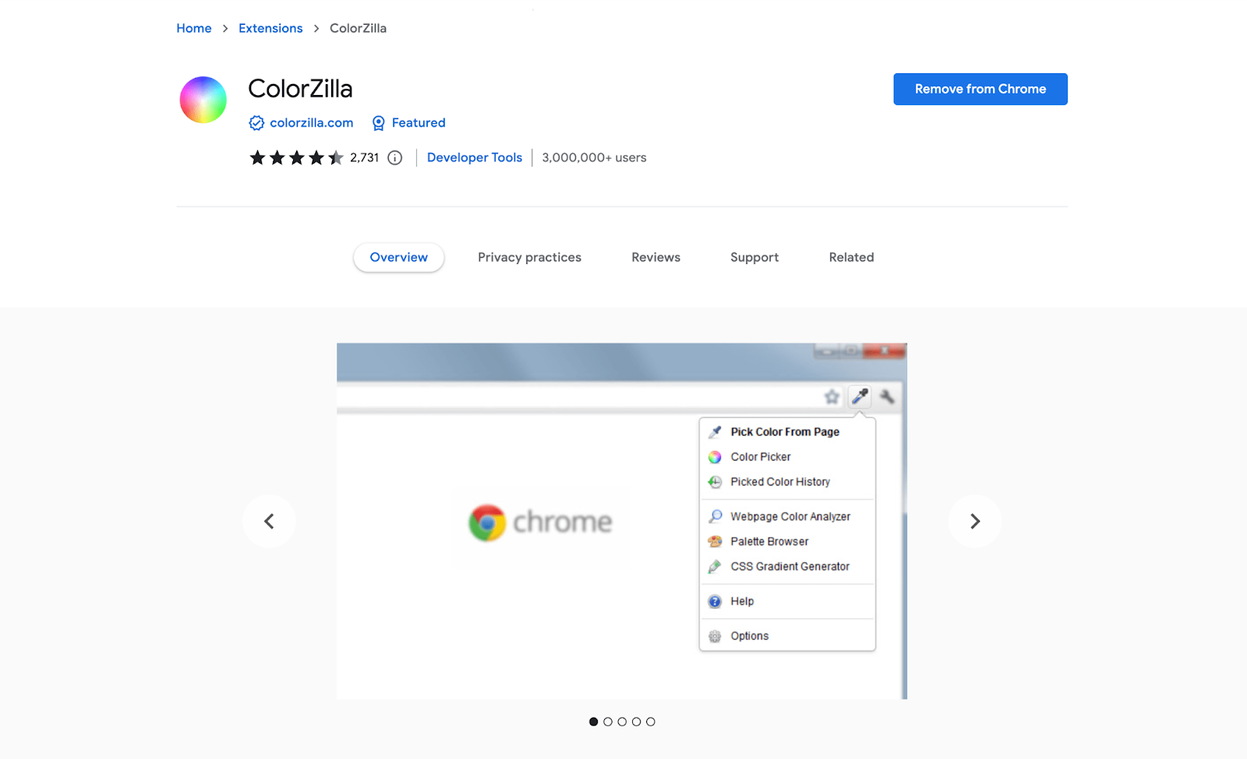This screenshot has height=759, width=1247.
Task: Open the Reviews tab
Action: pyautogui.click(x=656, y=257)
